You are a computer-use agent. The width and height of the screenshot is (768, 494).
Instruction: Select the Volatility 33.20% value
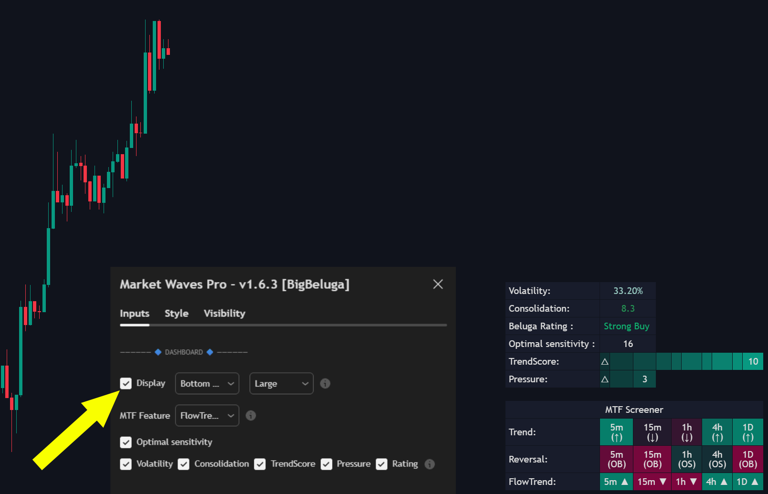628,291
